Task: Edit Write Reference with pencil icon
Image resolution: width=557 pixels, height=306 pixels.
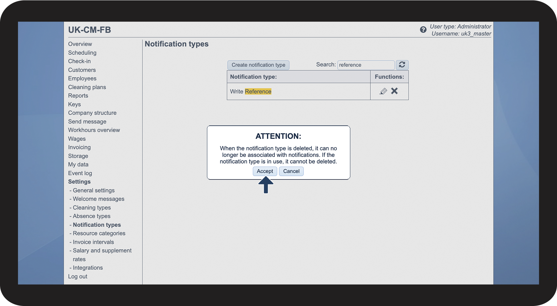Action: point(383,91)
